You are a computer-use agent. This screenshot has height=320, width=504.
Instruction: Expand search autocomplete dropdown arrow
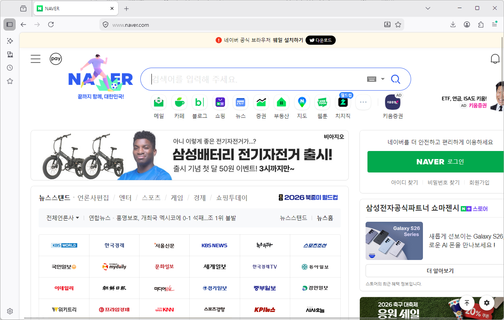[x=383, y=79]
